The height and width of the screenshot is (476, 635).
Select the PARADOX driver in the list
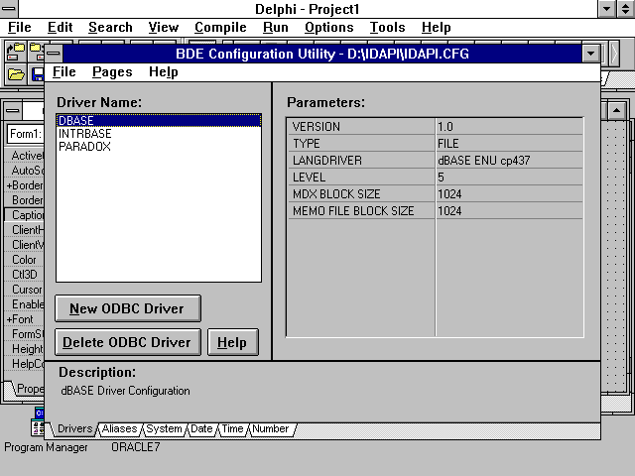point(84,146)
